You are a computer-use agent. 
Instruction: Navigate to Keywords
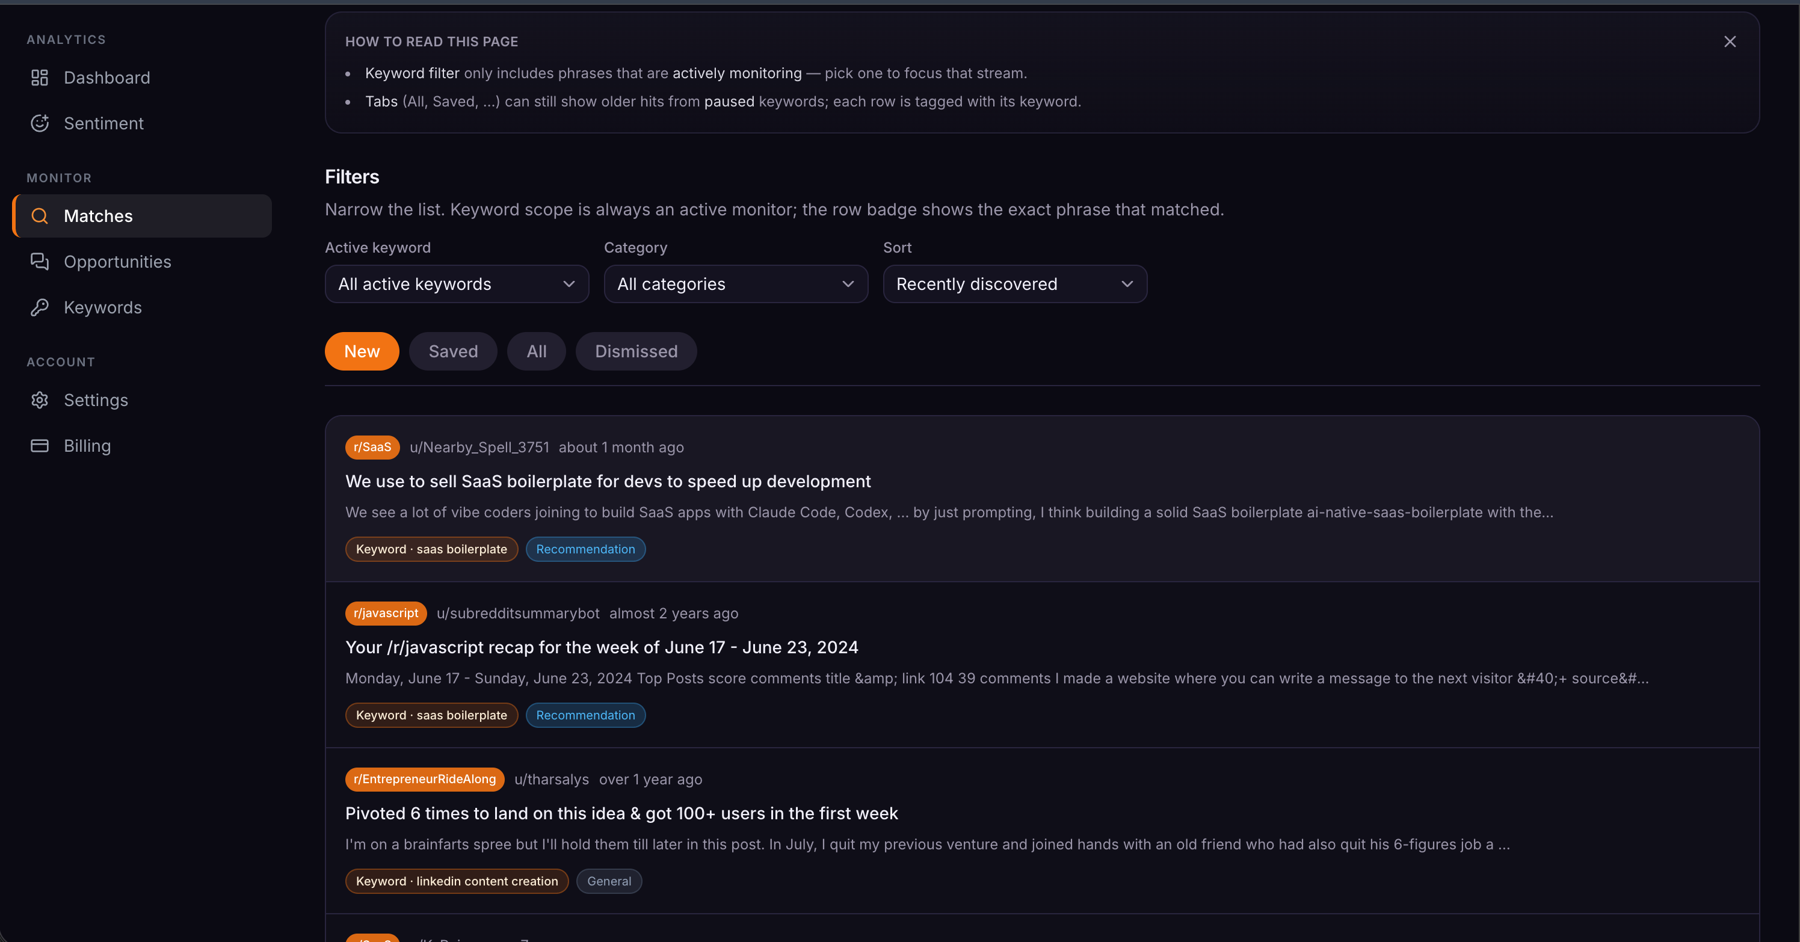point(142,307)
